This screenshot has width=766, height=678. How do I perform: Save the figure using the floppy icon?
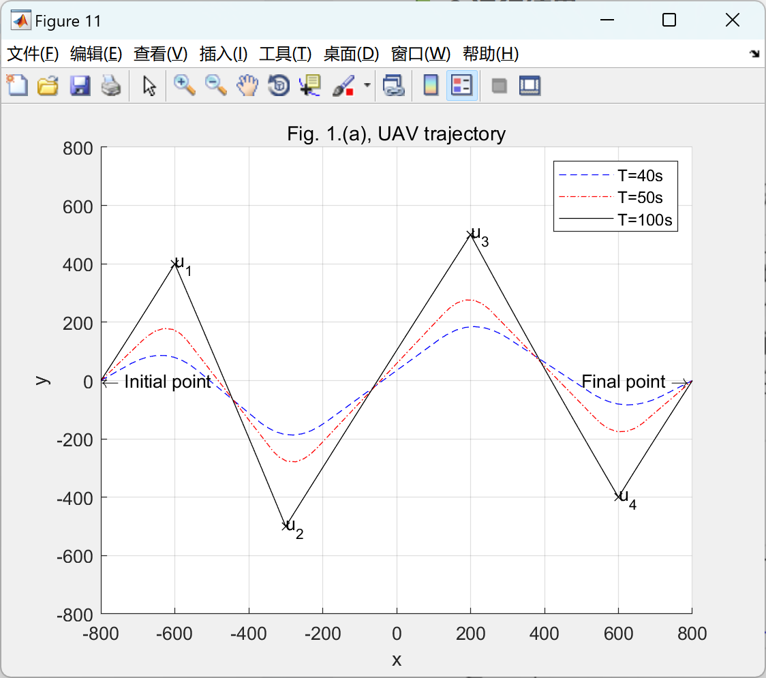[x=80, y=85]
